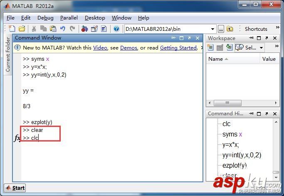284x196 pixels.
Task: Undock the Command Window panel
Action: [x=189, y=38]
